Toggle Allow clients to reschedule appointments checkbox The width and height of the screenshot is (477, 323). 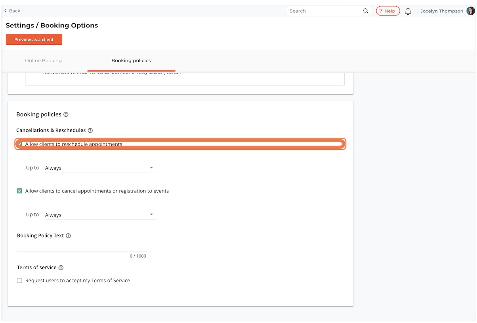(x=20, y=144)
